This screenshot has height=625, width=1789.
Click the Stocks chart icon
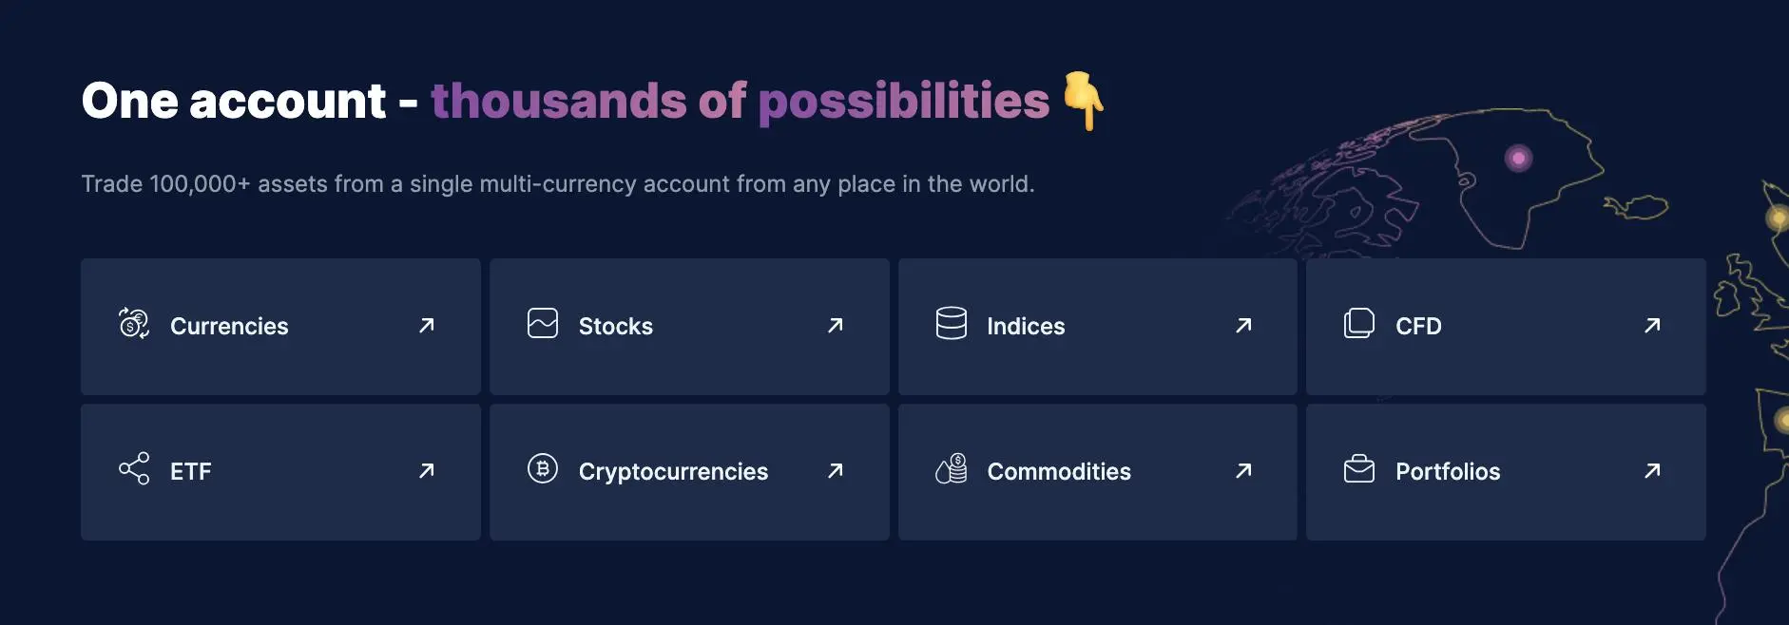click(543, 324)
